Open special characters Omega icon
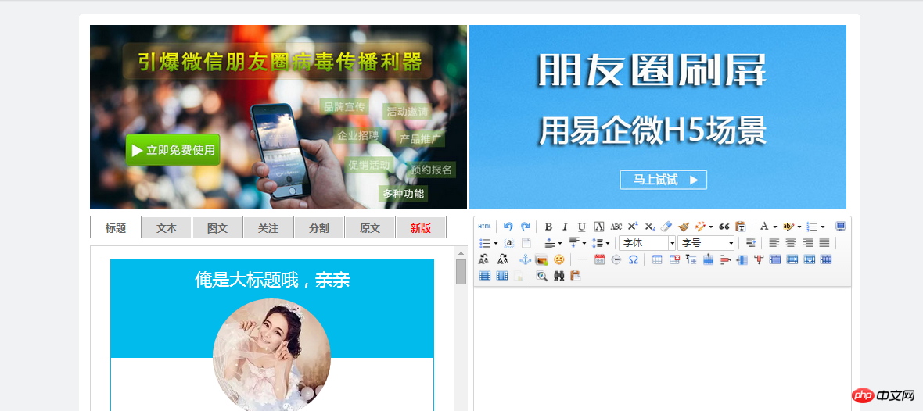Image resolution: width=923 pixels, height=411 pixels. pos(633,260)
